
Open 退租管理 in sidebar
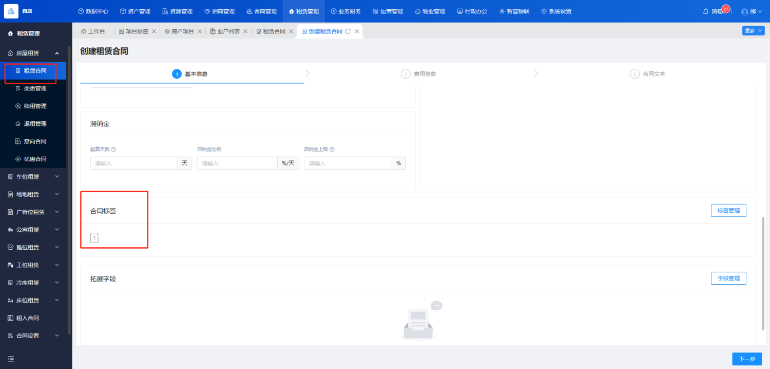pos(33,124)
